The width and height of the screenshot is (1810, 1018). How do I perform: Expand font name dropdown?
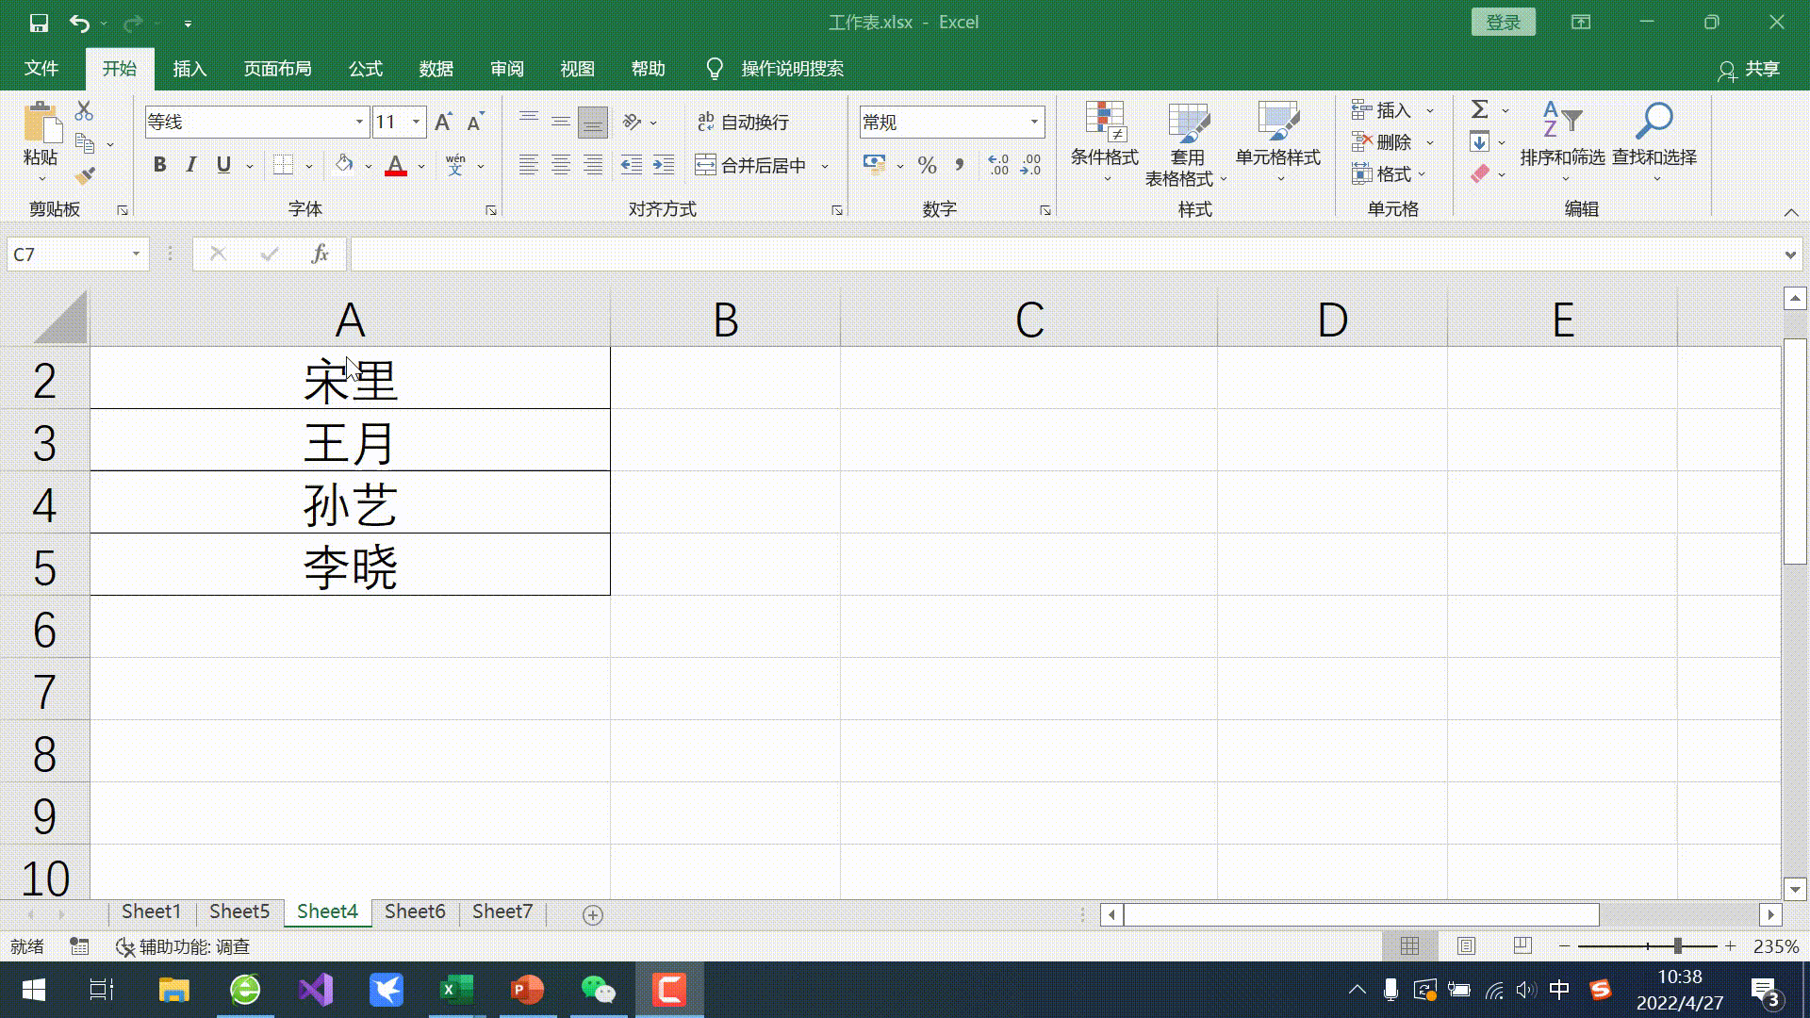(x=358, y=122)
